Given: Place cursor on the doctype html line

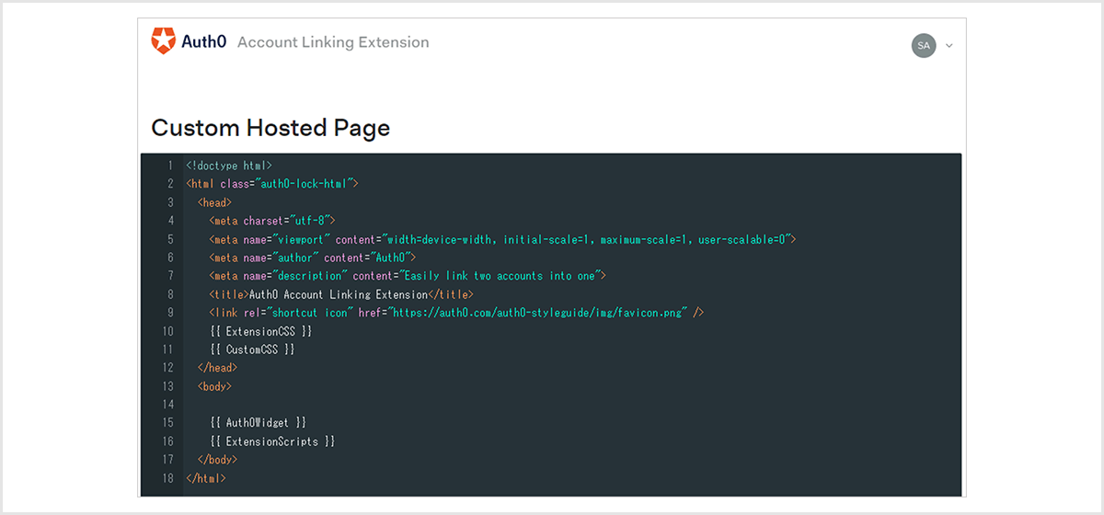Looking at the screenshot, I should click(x=229, y=166).
